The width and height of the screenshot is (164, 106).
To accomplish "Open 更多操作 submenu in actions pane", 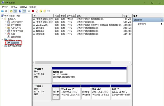I will [141, 24].
